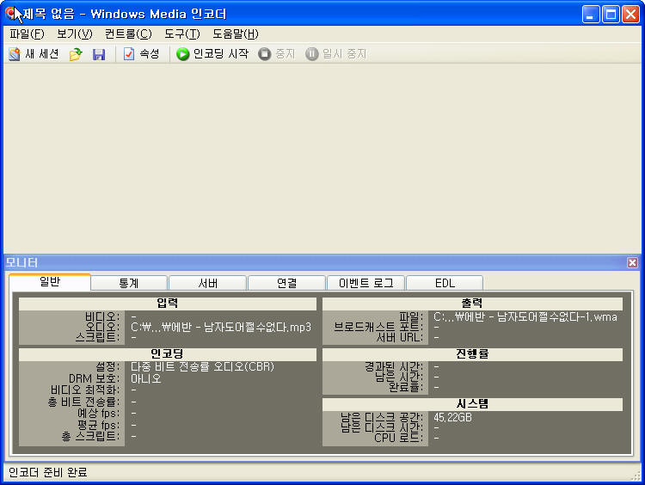The width and height of the screenshot is (645, 485).
Task: Click the 브로드캐스트 포트 label
Action: tap(378, 327)
